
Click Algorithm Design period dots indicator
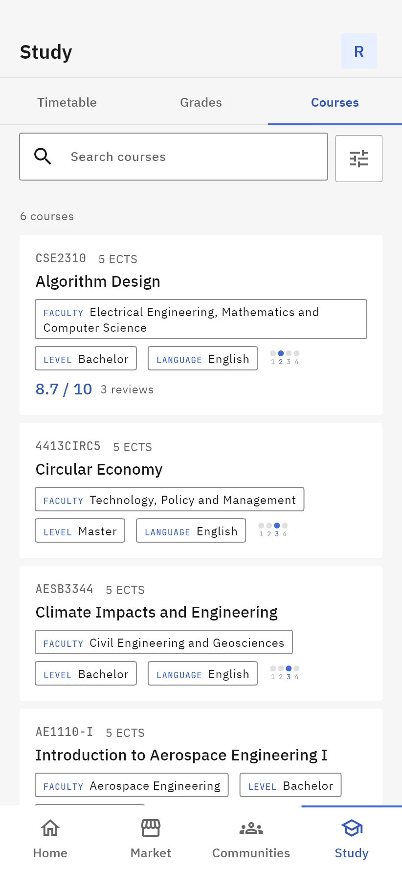285,358
